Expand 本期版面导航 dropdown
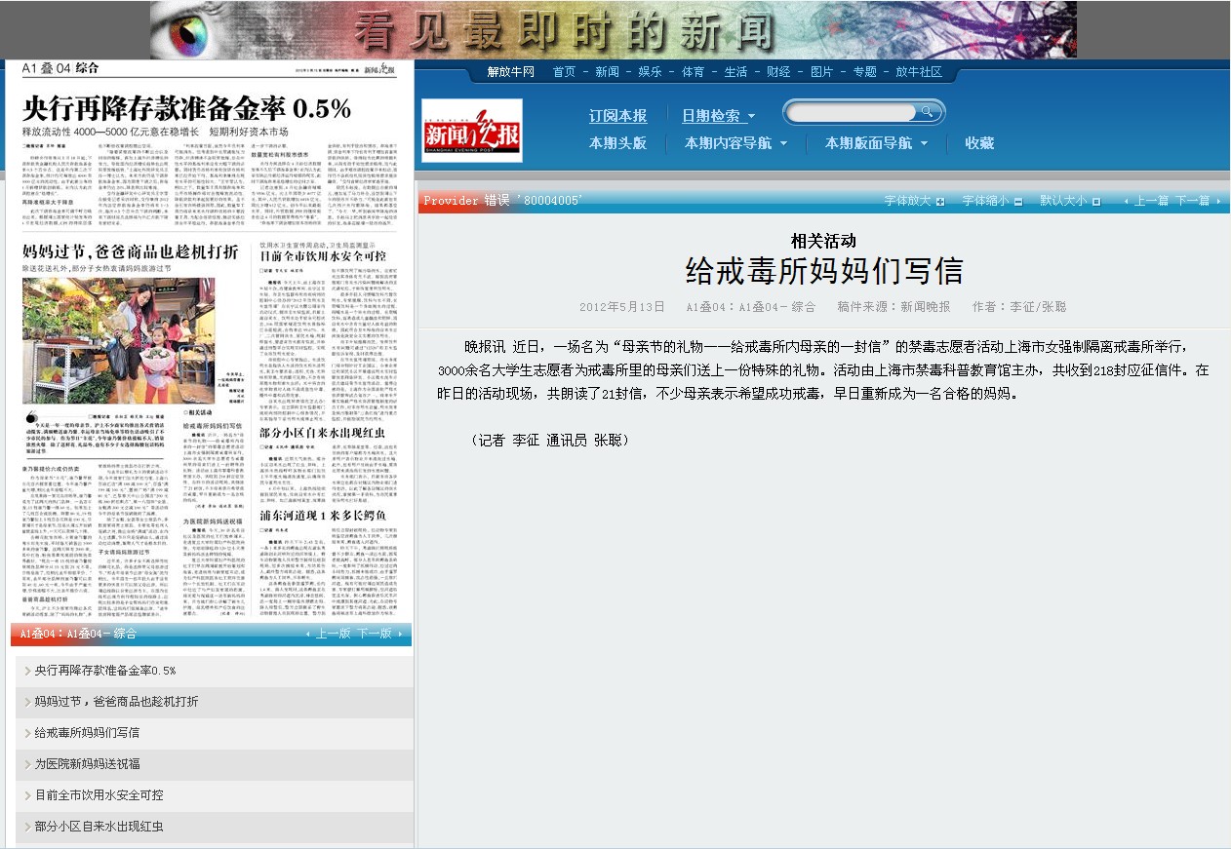 point(876,143)
